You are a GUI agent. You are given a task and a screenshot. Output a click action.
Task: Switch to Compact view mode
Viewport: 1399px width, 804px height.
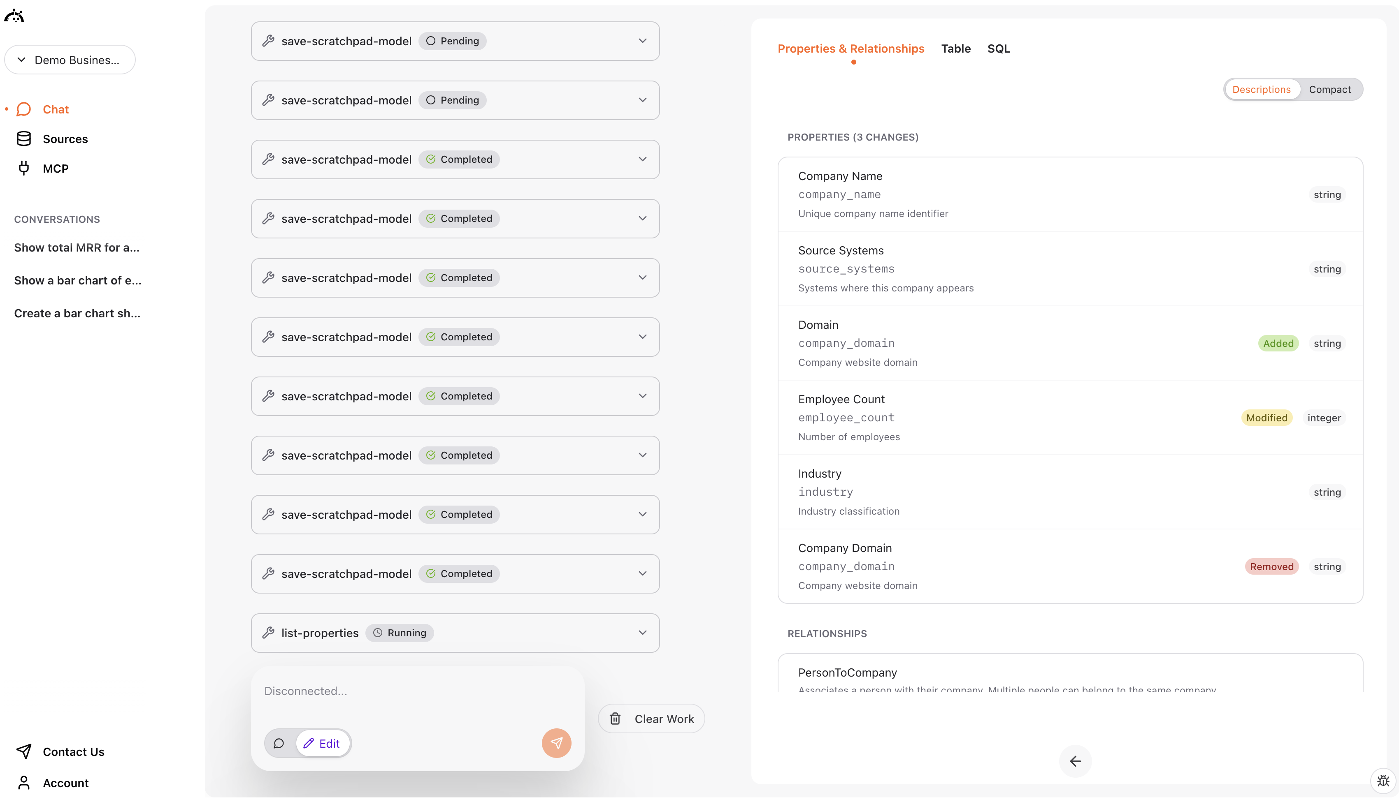(x=1330, y=89)
